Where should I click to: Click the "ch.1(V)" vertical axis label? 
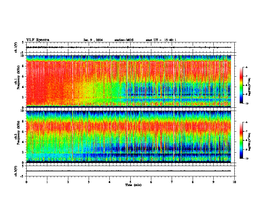(x=16, y=47)
